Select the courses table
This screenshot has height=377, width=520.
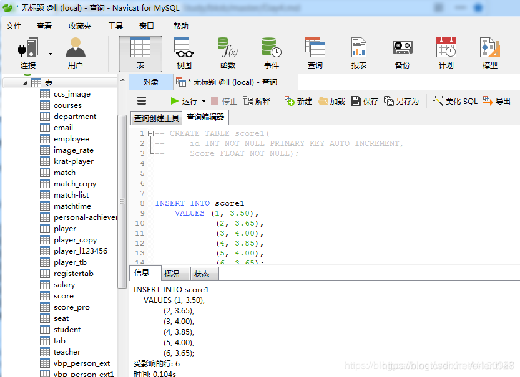point(67,105)
